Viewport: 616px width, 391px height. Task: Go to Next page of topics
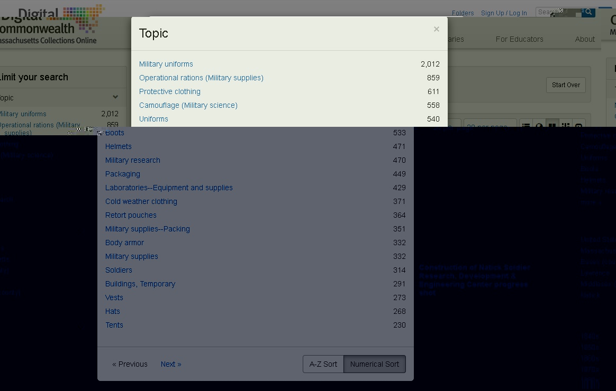point(170,364)
